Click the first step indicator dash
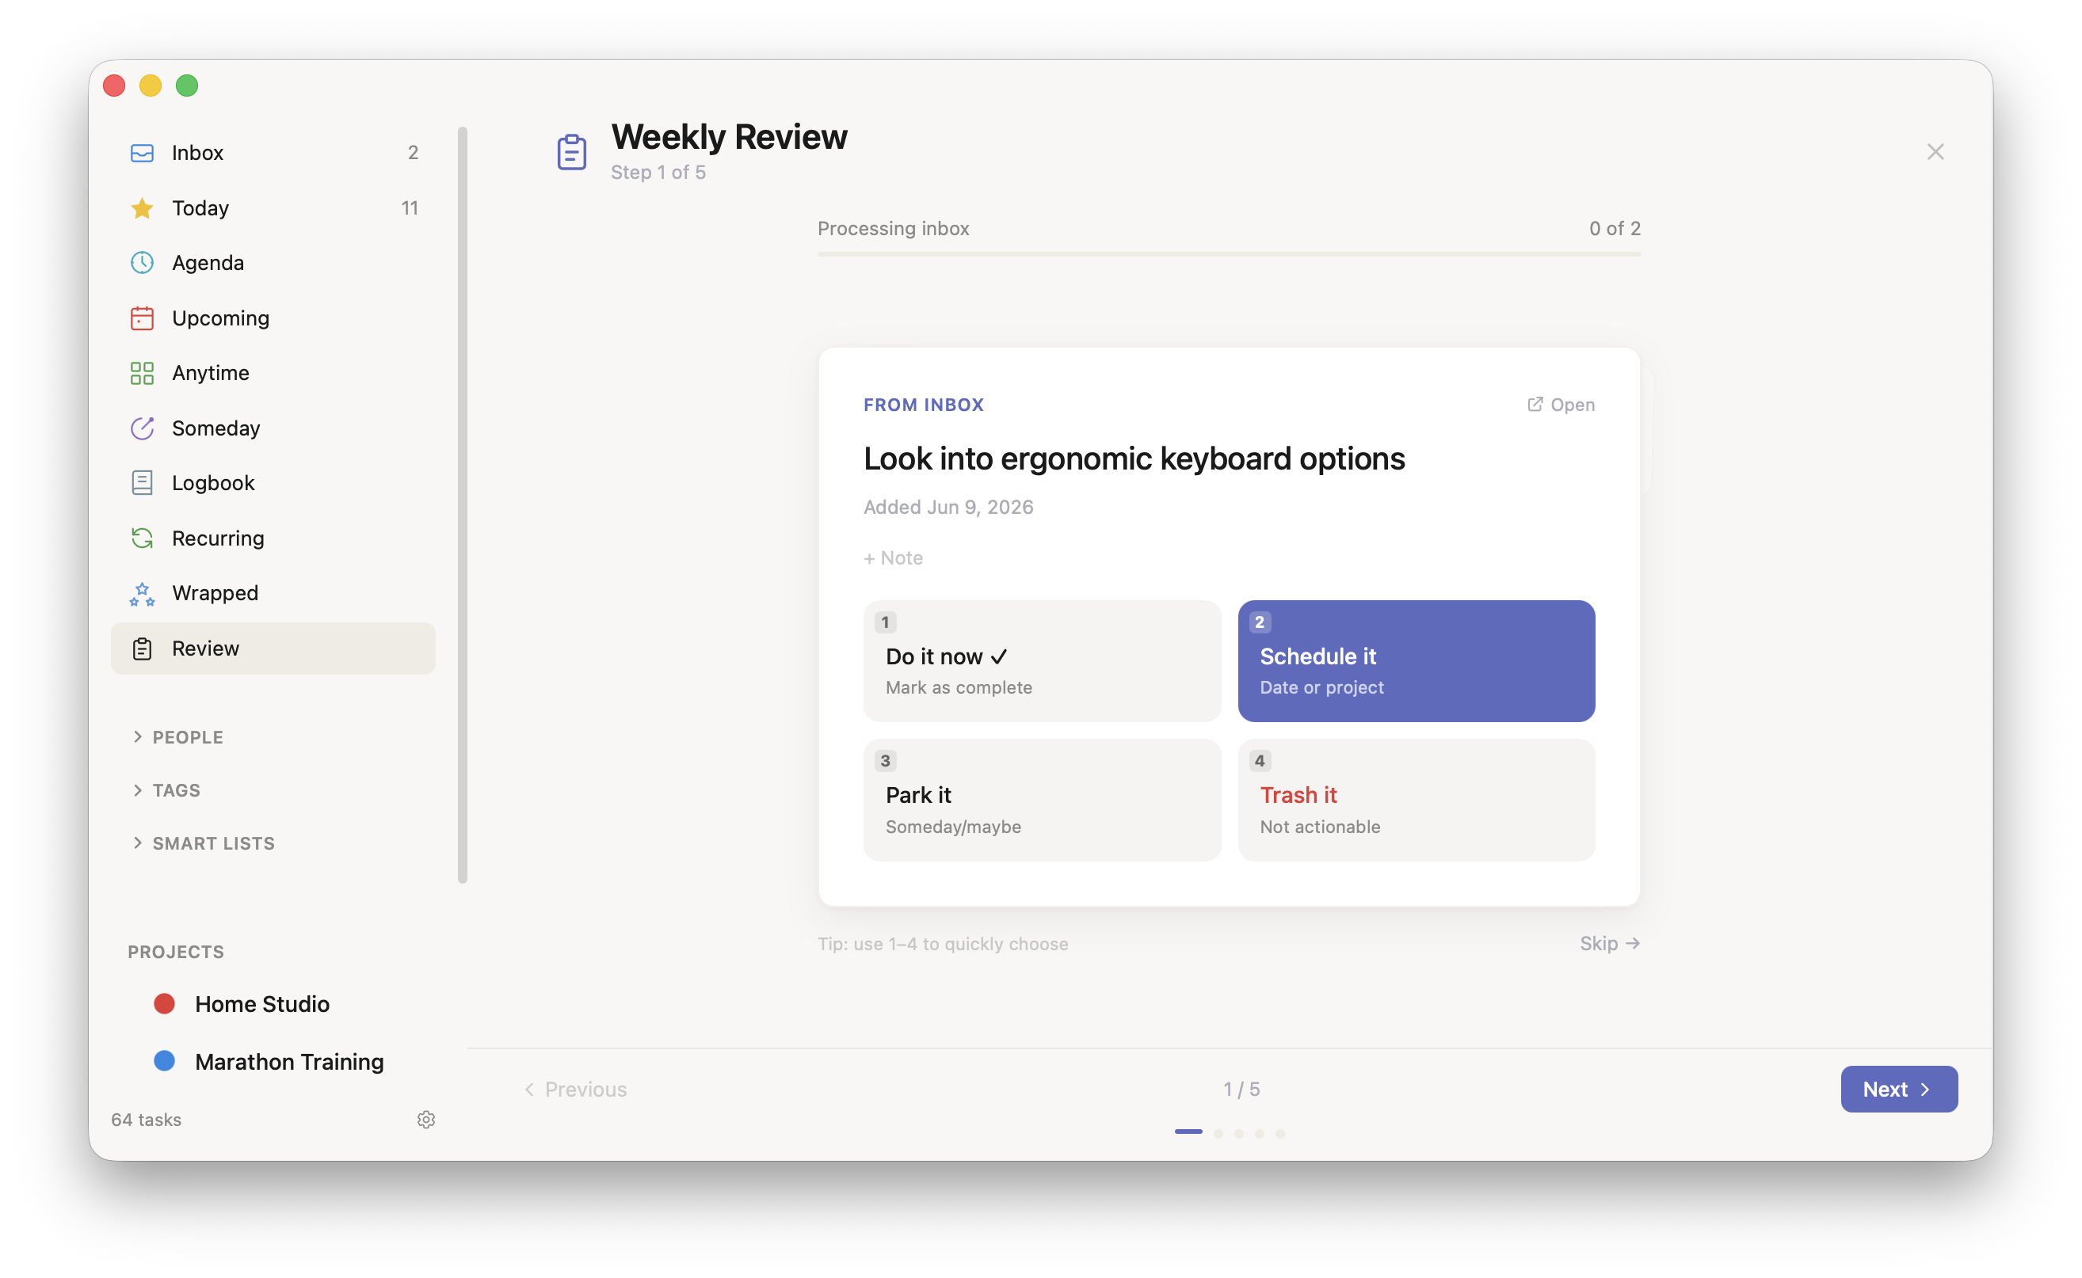The height and width of the screenshot is (1278, 2082). [x=1188, y=1132]
